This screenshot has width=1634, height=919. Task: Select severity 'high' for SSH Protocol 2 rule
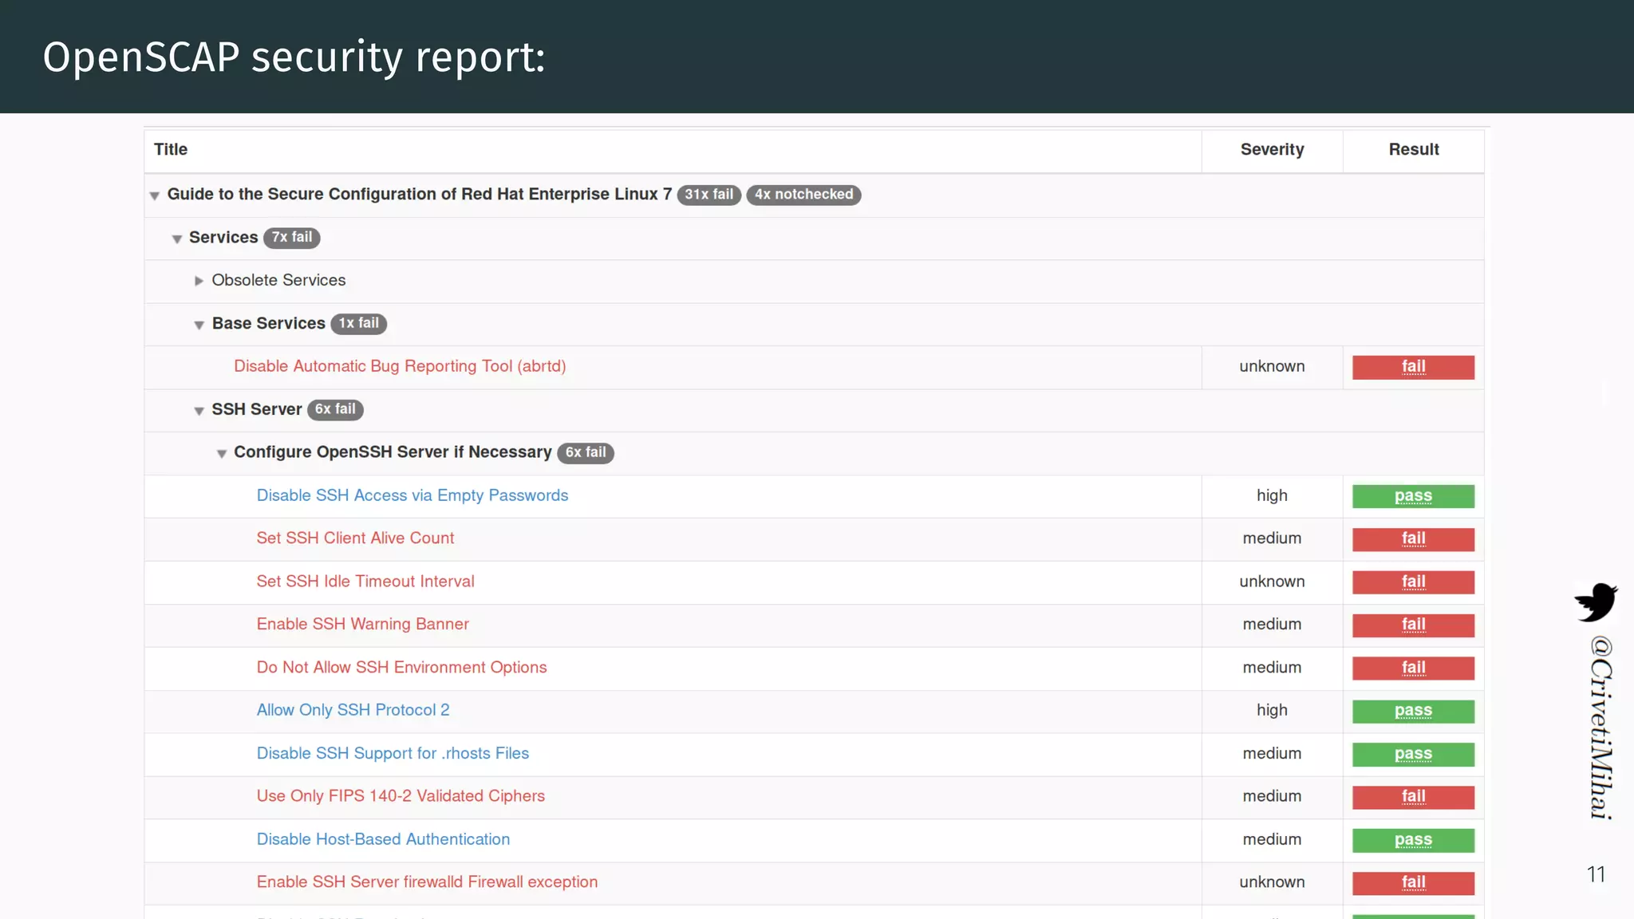tap(1272, 710)
